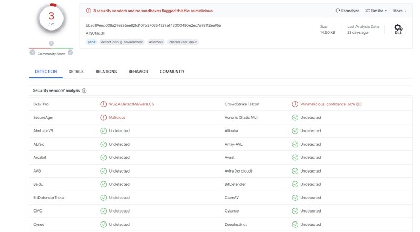
Task: Click the green check icon for Avast
Action: click(295, 157)
